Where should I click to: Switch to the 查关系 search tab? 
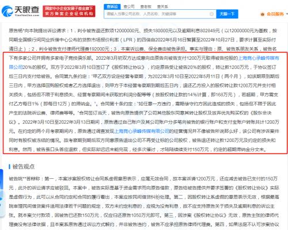[162, 6]
